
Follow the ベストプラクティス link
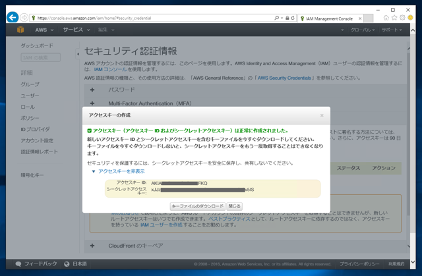[229, 219]
